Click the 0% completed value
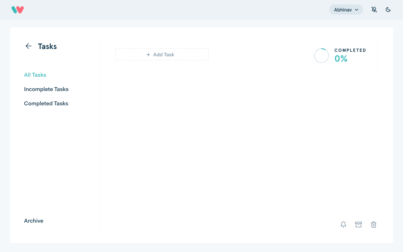This screenshot has width=403, height=252. point(341,59)
